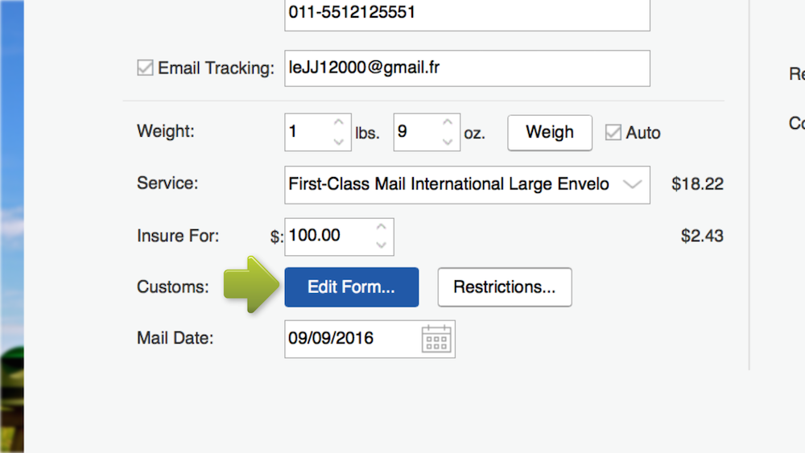Decrease the pounds weight value
The height and width of the screenshot is (453, 805).
point(339,142)
